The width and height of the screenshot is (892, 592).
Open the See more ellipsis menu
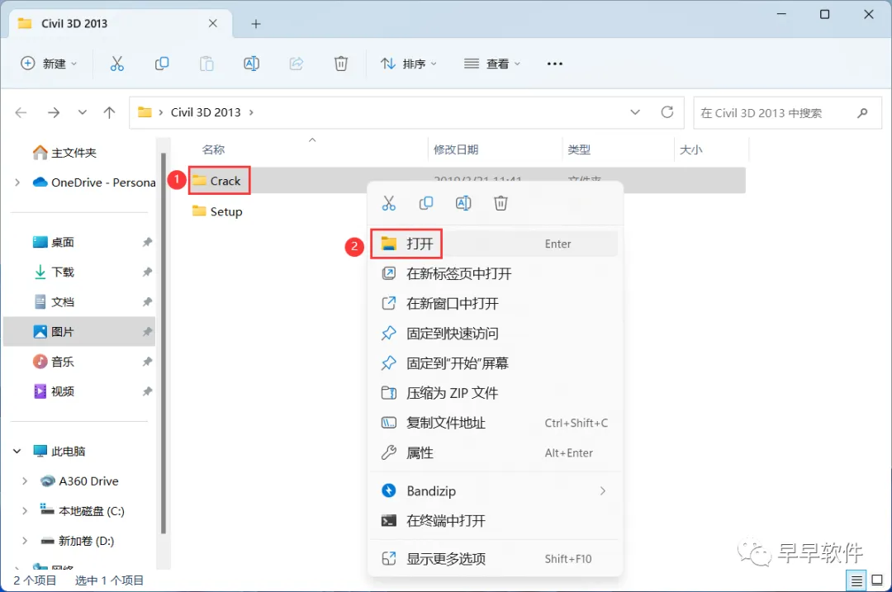pyautogui.click(x=555, y=64)
